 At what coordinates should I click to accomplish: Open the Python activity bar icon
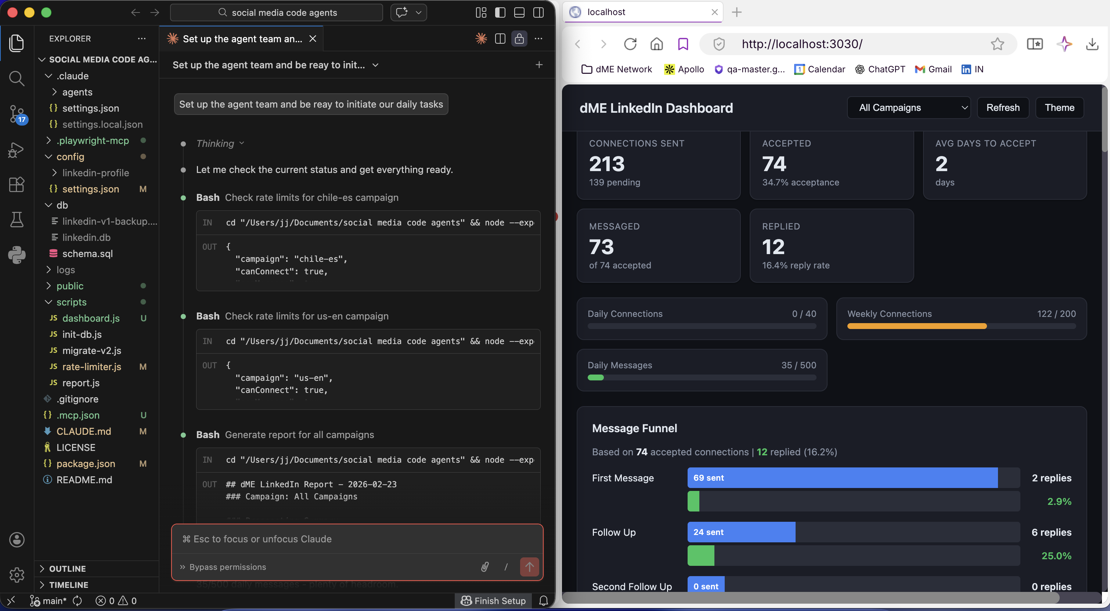point(17,255)
